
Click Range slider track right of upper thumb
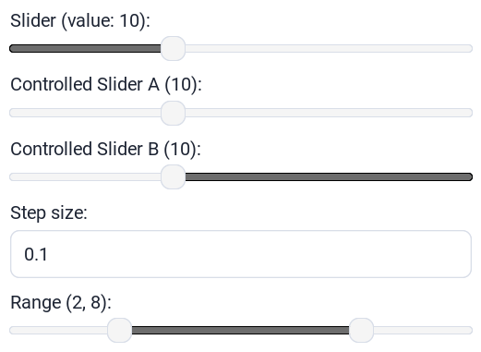423,330
